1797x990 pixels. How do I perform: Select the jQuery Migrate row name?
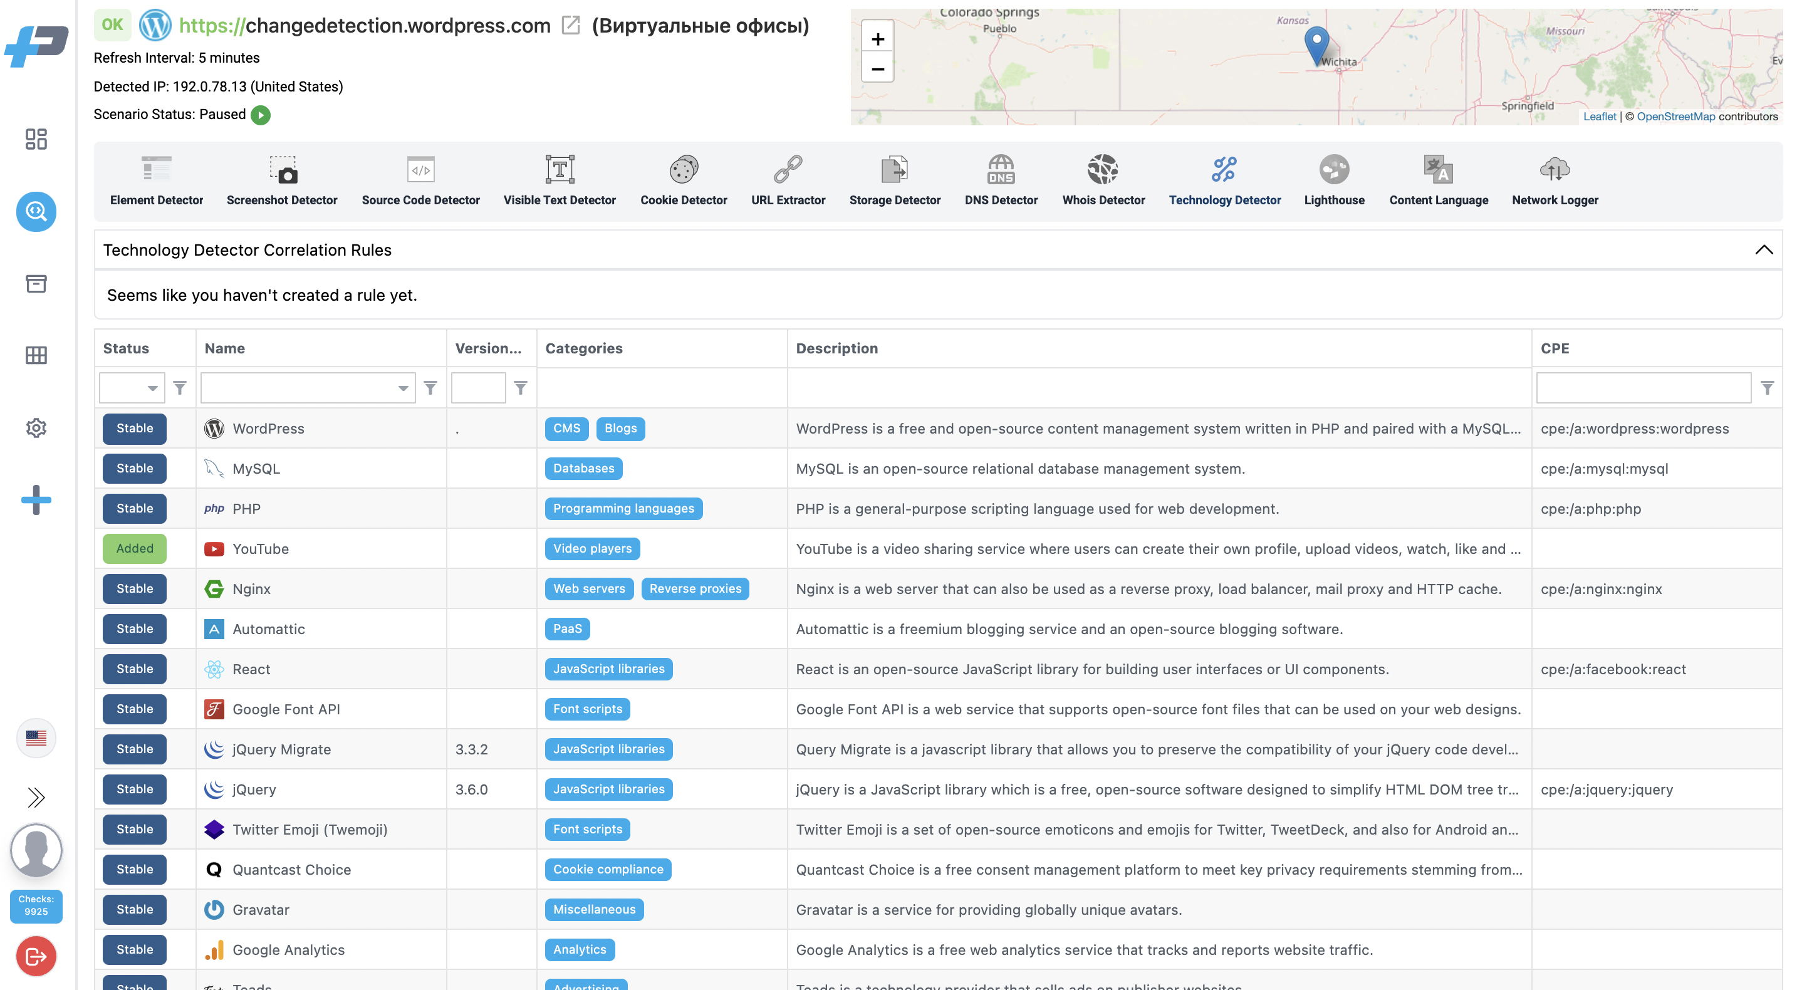pos(282,749)
